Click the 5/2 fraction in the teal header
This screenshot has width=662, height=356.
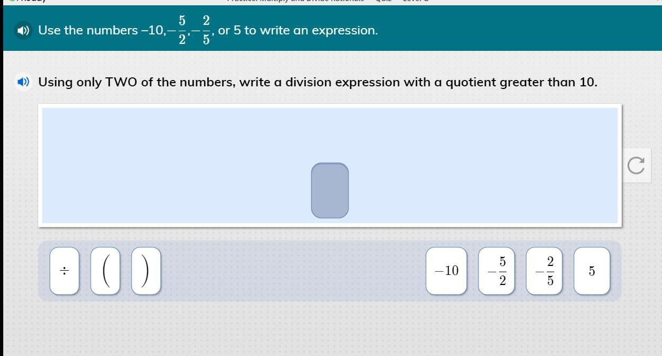(x=182, y=30)
